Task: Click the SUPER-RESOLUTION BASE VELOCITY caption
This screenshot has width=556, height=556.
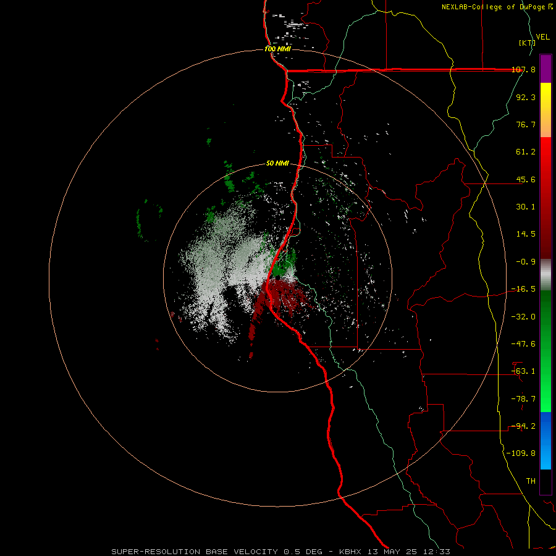Action: pos(195,552)
